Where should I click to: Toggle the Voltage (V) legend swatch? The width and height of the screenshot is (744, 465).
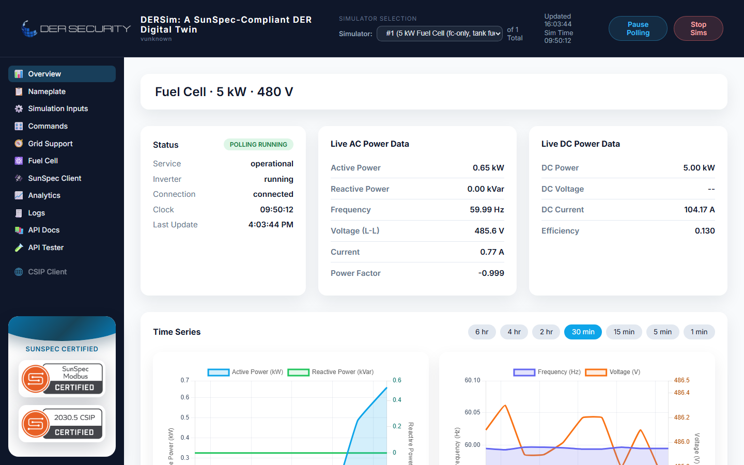596,372
